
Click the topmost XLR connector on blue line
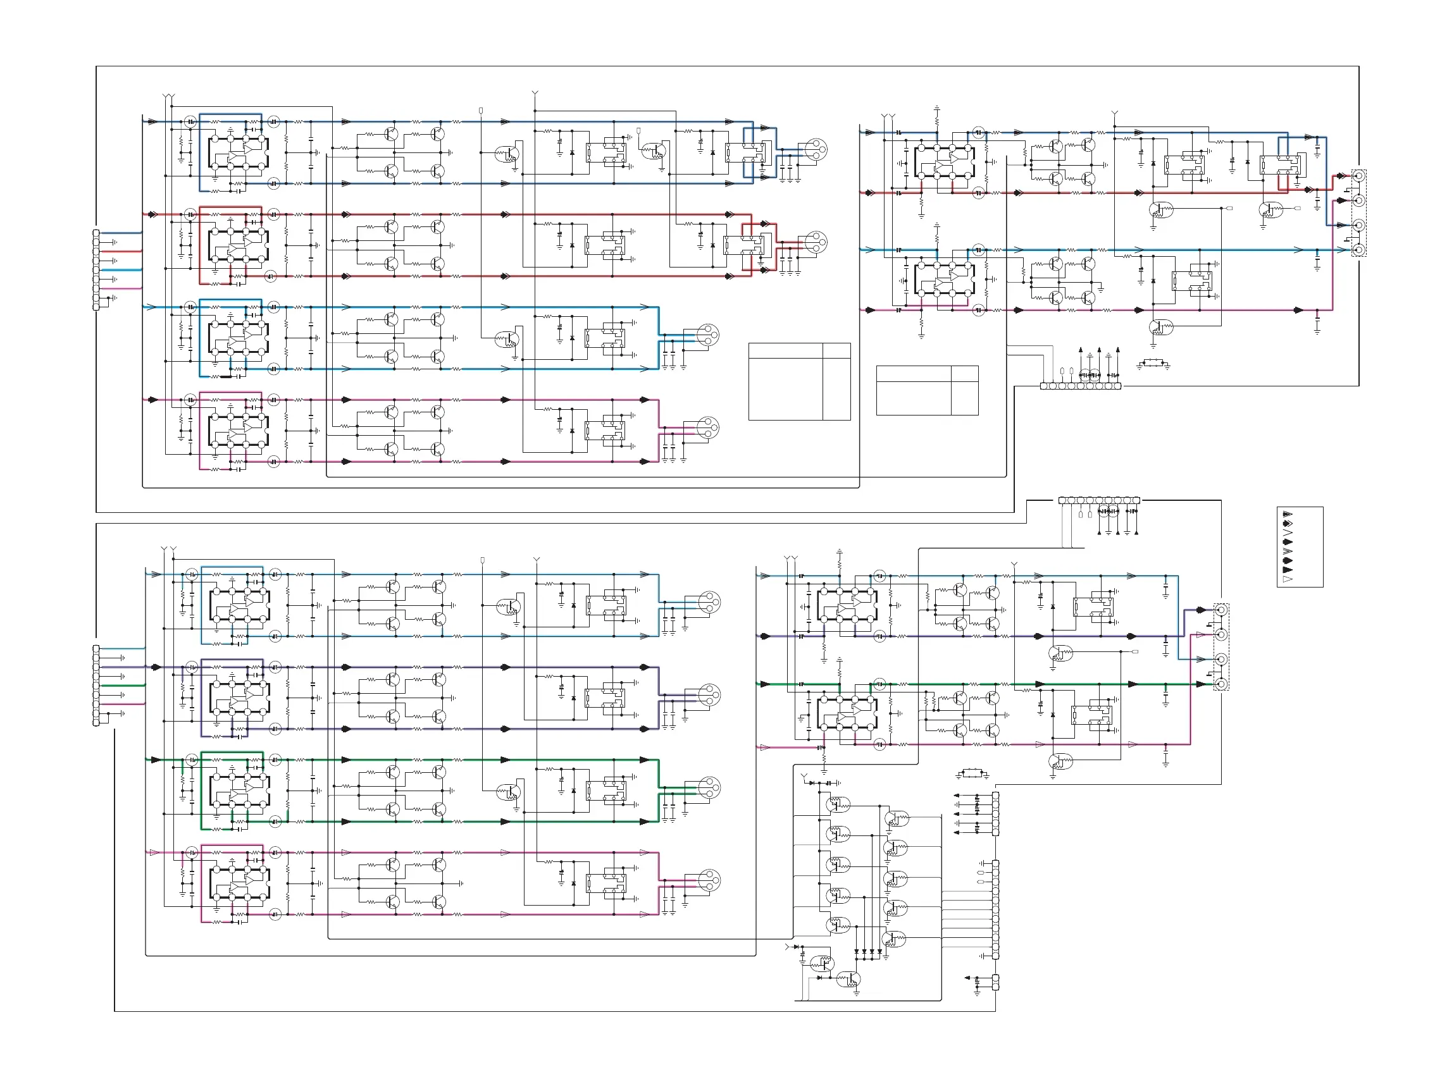[816, 149]
